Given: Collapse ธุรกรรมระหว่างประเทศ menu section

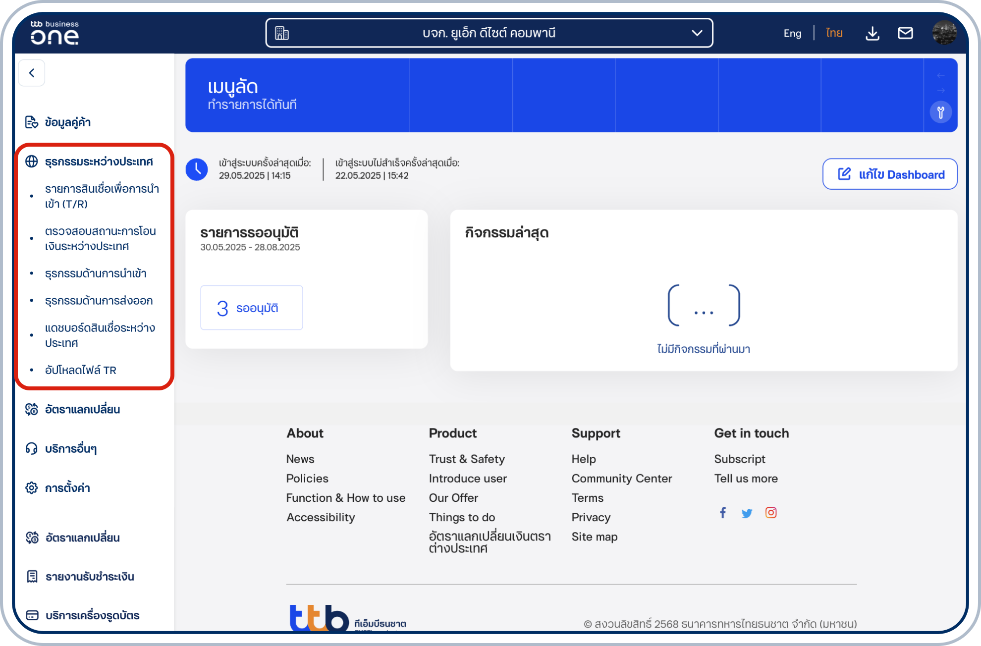Looking at the screenshot, I should (x=99, y=161).
